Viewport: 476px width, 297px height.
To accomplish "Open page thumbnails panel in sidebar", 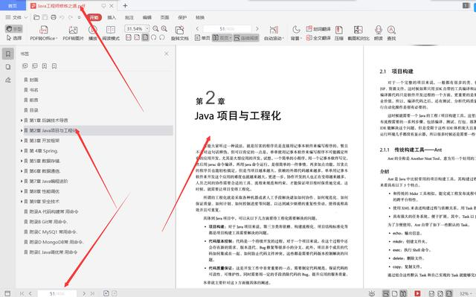I will (x=8, y=67).
